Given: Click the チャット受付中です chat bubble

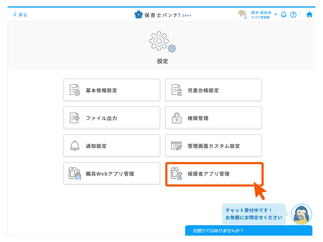Looking at the screenshot, I should click(x=254, y=214).
